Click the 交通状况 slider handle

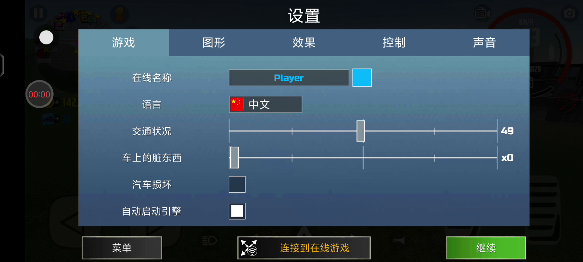tap(360, 131)
